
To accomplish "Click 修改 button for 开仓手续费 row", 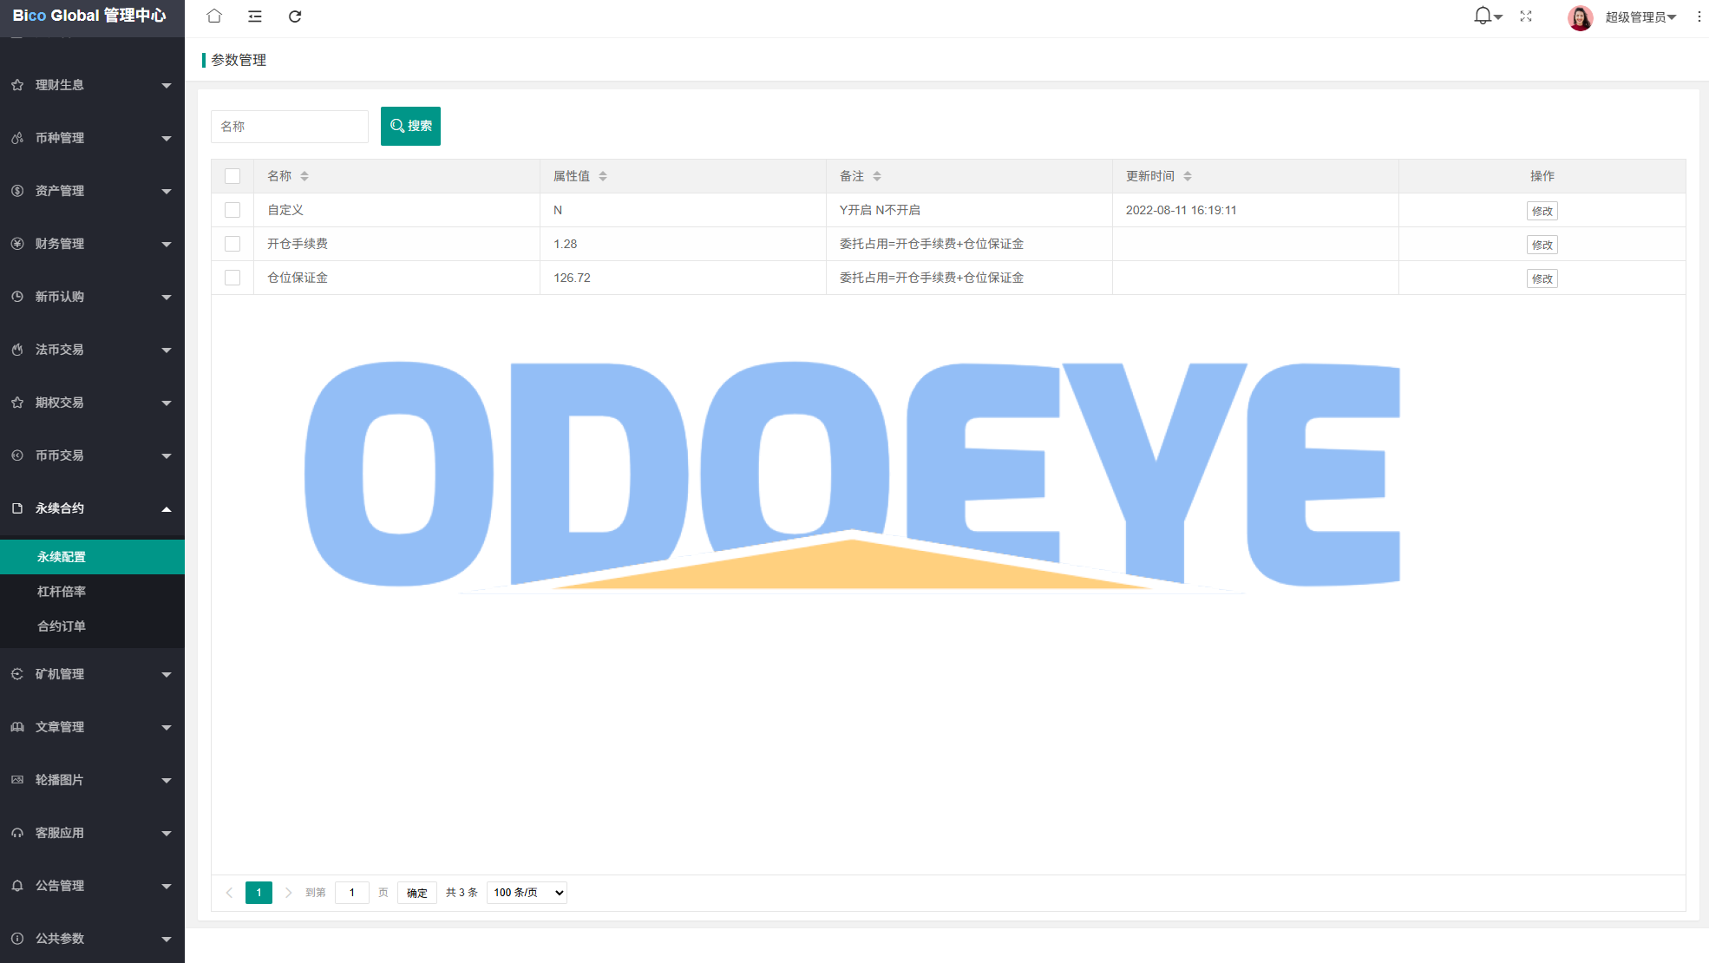I will point(1542,245).
